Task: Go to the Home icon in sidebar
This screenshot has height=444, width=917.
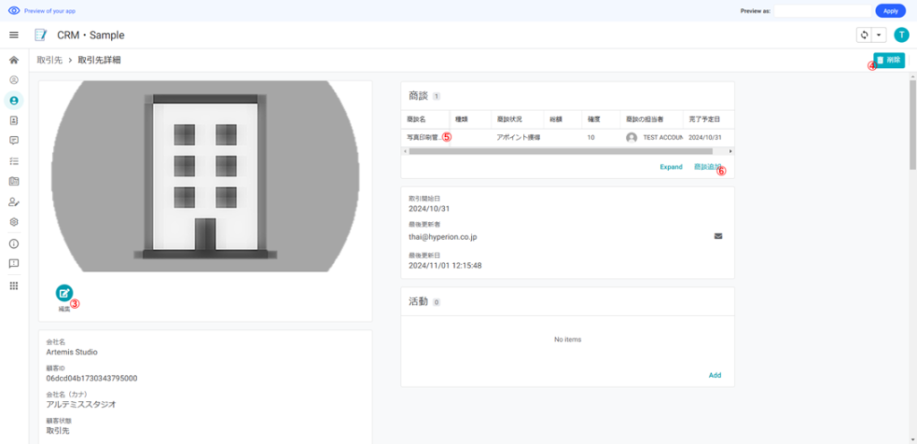Action: tap(14, 60)
